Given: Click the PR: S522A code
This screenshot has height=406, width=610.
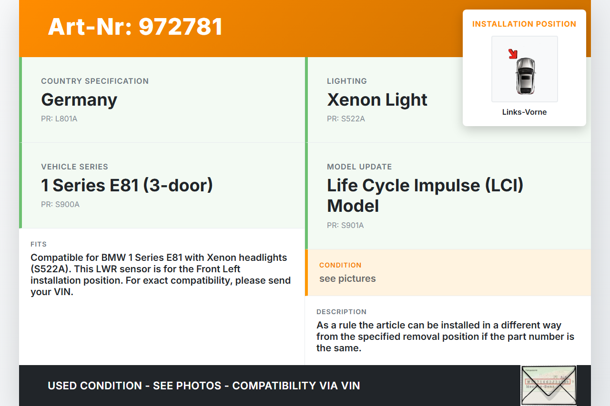Looking at the screenshot, I should coord(346,119).
